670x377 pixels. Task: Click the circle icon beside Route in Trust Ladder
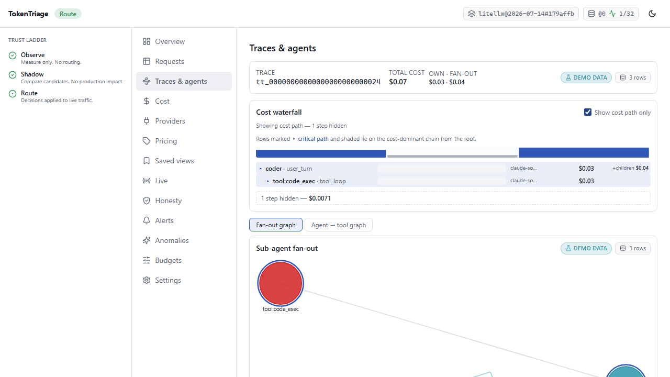click(x=13, y=94)
